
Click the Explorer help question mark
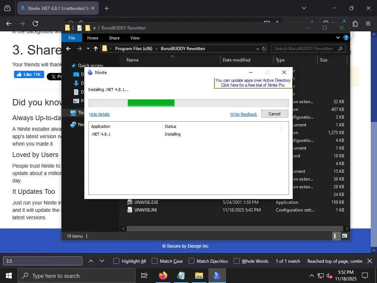(346, 38)
